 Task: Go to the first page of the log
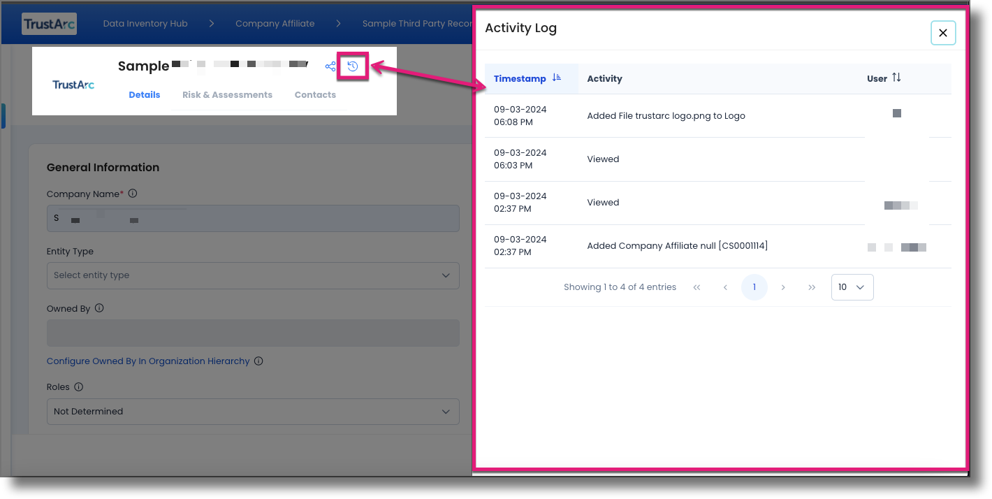(696, 287)
